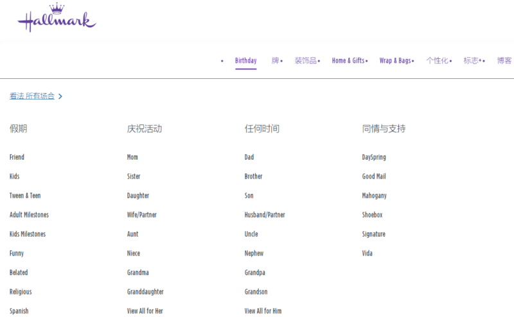Click View All for Him
The height and width of the screenshot is (317, 514).
click(263, 311)
